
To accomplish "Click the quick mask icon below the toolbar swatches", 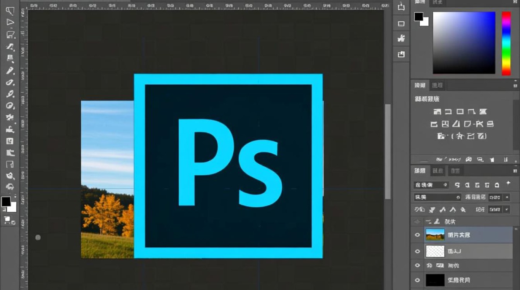I will 10,220.
